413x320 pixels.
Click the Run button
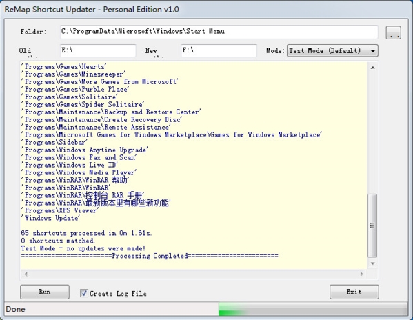click(x=45, y=292)
